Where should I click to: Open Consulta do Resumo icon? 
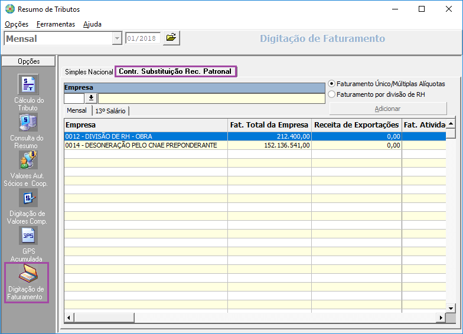(28, 123)
